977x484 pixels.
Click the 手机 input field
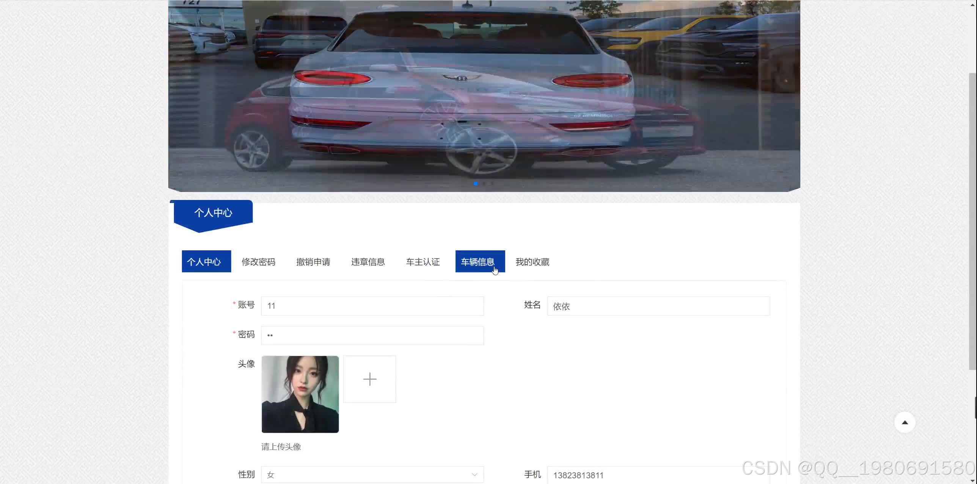[x=658, y=475]
